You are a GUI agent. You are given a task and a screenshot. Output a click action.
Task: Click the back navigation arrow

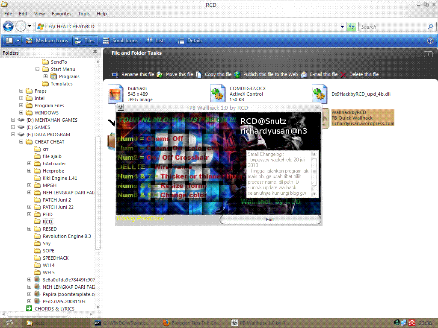8,26
